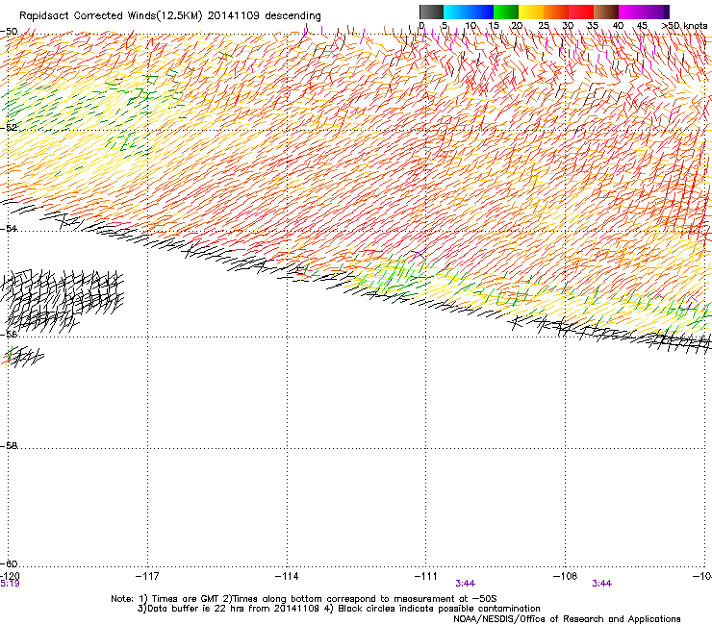Image resolution: width=712 pixels, height=625 pixels.
Task: Click the '>50 knots' legend label
Action: coord(684,25)
